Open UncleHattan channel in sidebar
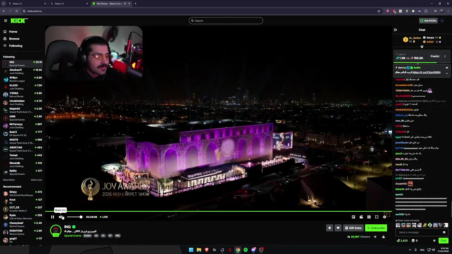This screenshot has height=254, width=452. (x=22, y=102)
